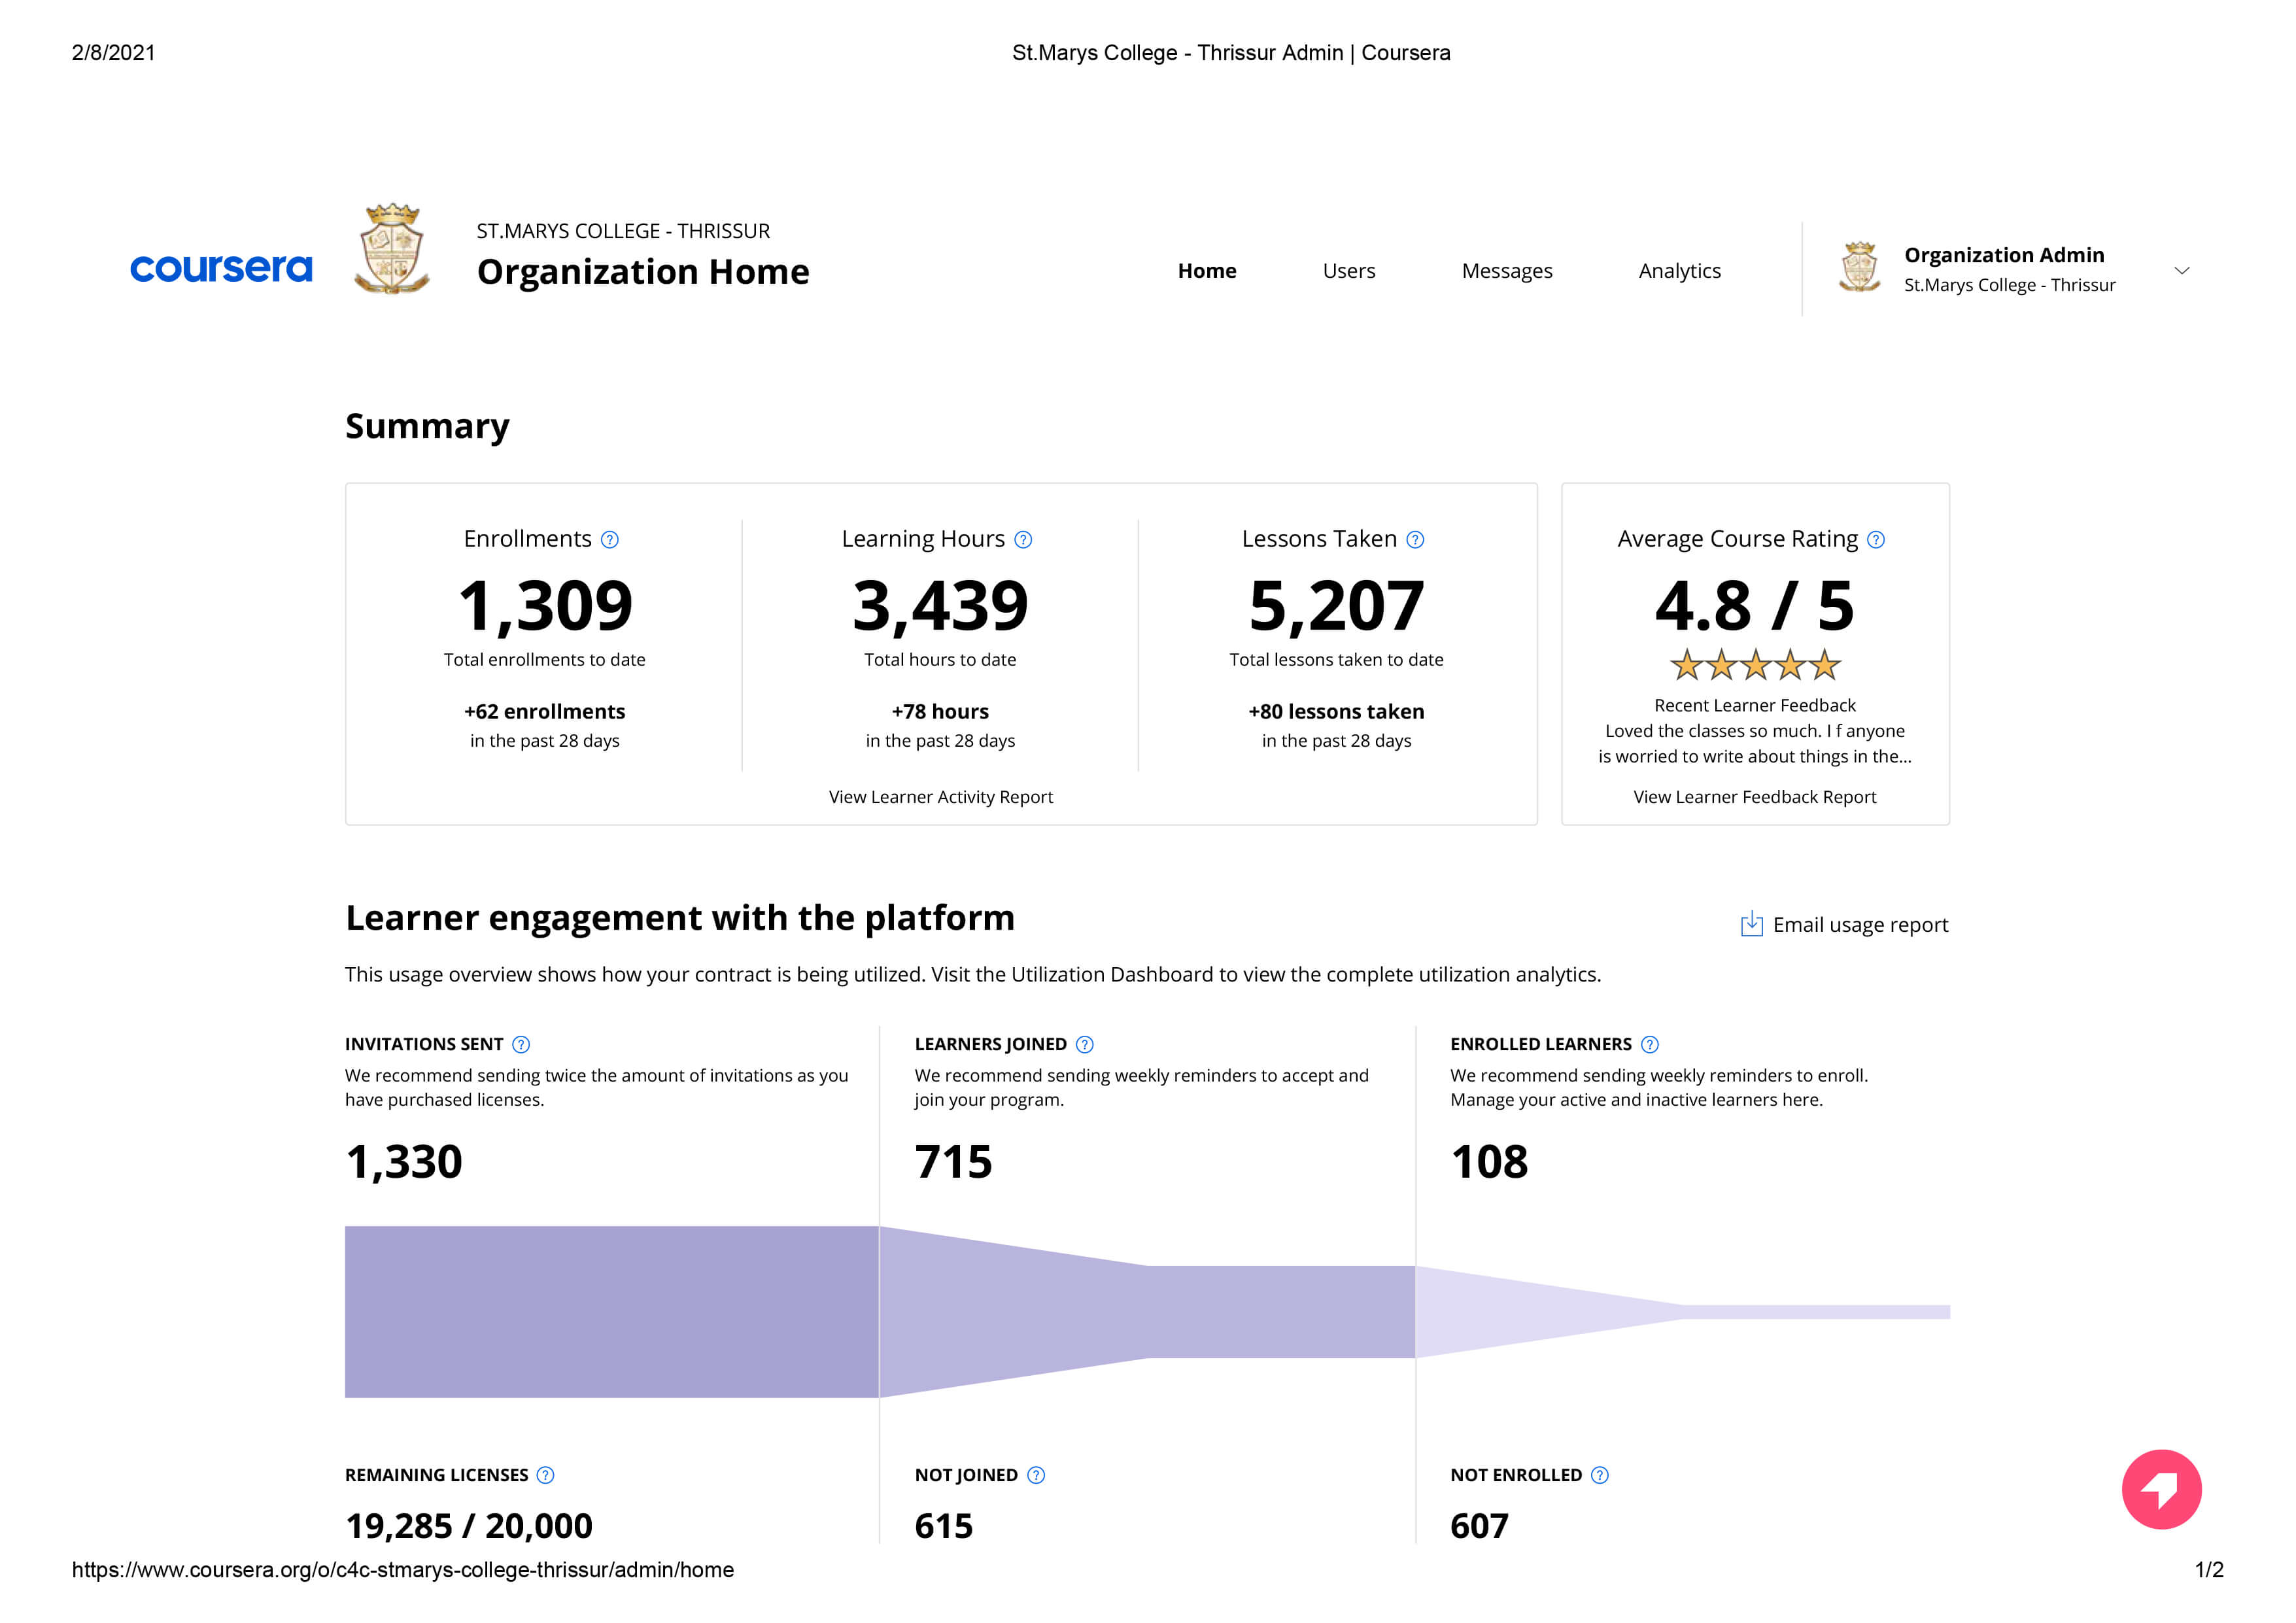Click the Coursera logo
Screen dimensions: 2296x1623
coord(221,268)
